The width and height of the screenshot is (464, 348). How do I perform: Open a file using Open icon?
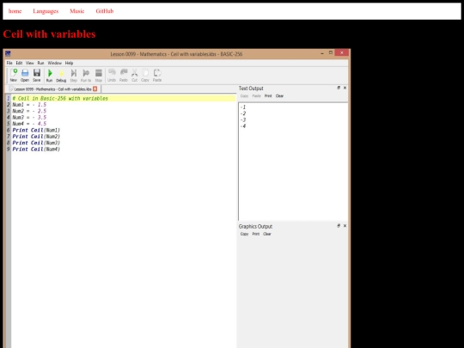[25, 75]
